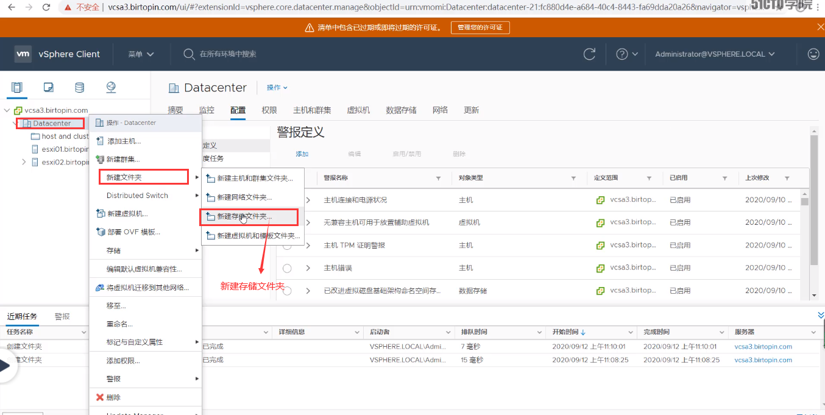
Task: Choose 添加权限... in the context menu
Action: (x=146, y=361)
